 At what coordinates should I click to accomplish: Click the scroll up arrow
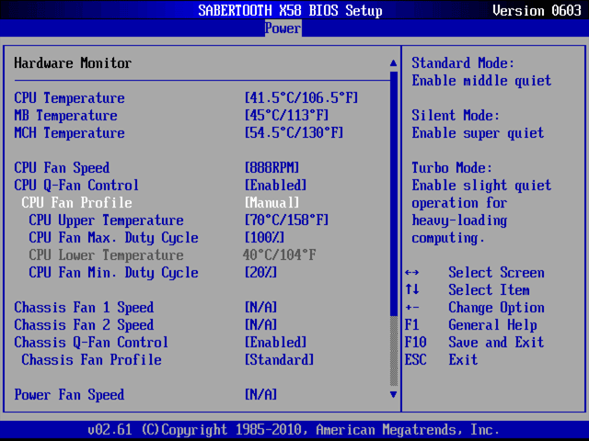tap(393, 63)
